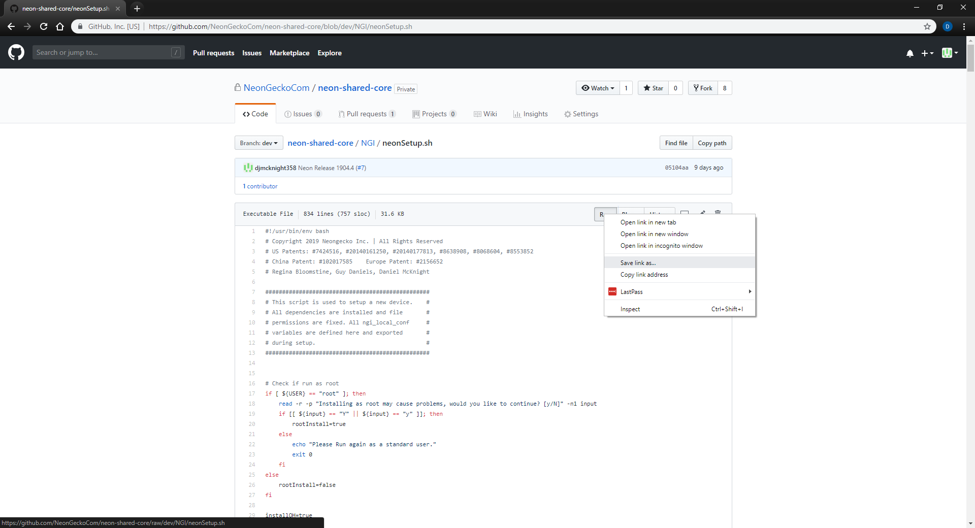Open the repository Settings tab

(581, 114)
